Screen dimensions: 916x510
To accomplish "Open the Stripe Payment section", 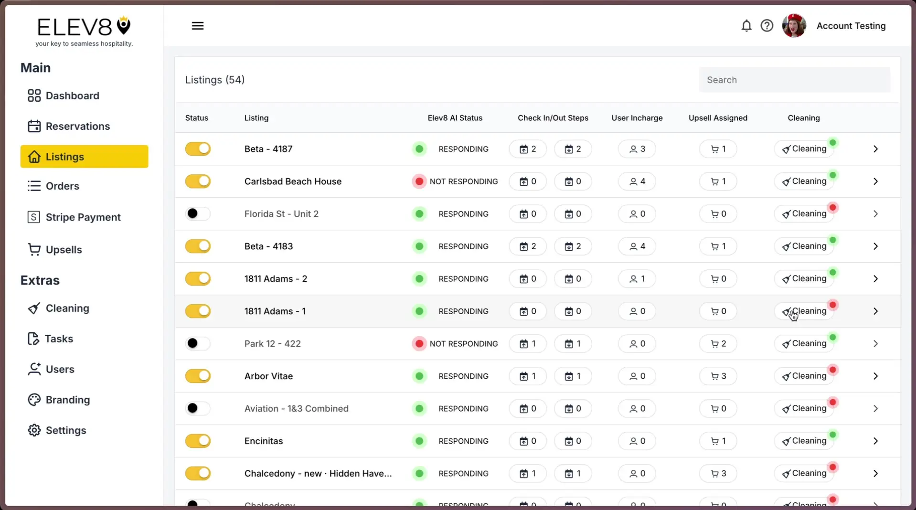I will click(x=33, y=217).
